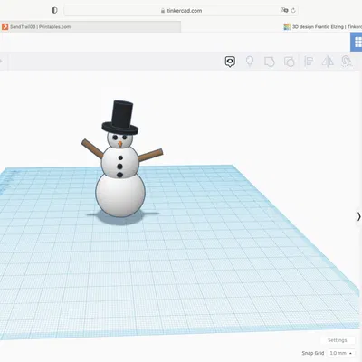Toggle the Notes visibility tool

tap(230, 62)
